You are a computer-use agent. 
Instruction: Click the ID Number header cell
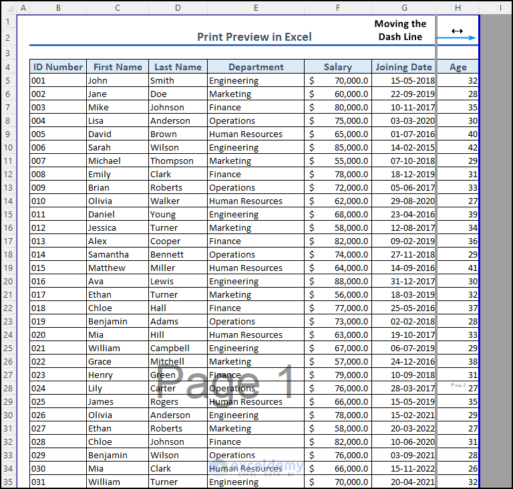[x=58, y=67]
